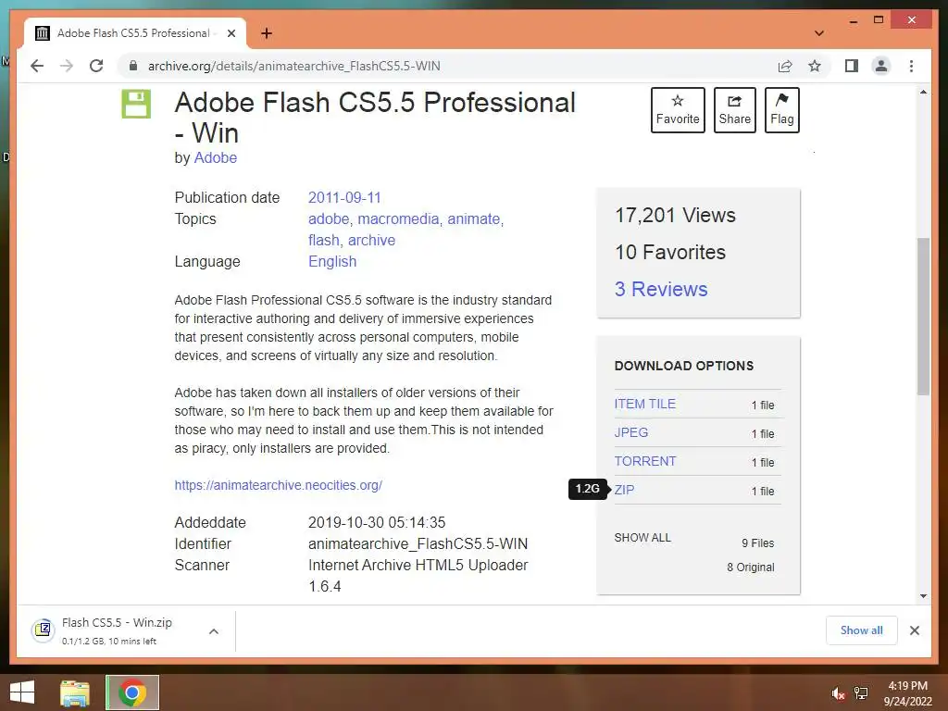Click the 17,201 Views text
The width and height of the screenshot is (948, 711).
coord(675,215)
